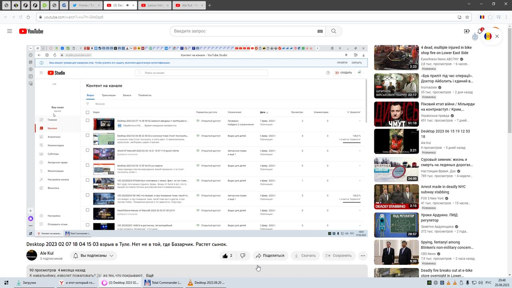Open the Blinken 9:20 video thumbnail
This screenshot has width=512, height=288.
pos(396,252)
